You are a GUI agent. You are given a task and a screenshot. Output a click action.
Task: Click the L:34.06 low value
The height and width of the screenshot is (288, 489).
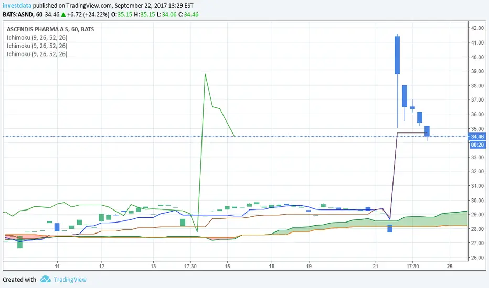(166, 14)
